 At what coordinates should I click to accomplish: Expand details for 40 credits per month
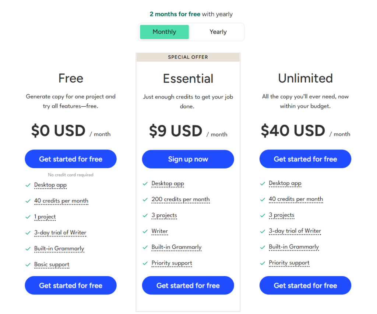pyautogui.click(x=61, y=201)
